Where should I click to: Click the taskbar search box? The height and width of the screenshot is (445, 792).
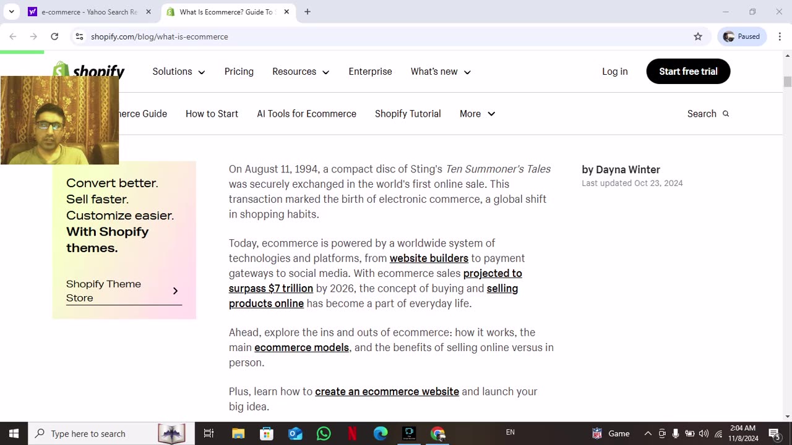(x=111, y=433)
